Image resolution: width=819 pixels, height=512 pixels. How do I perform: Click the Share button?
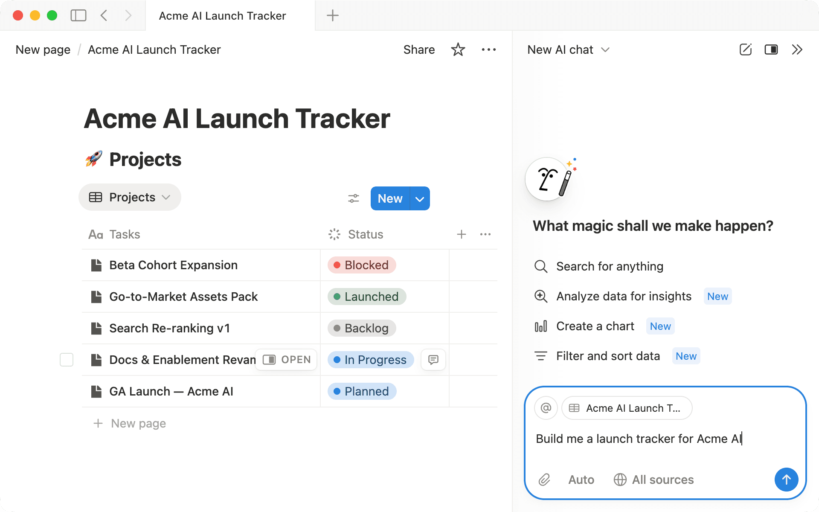[419, 49]
